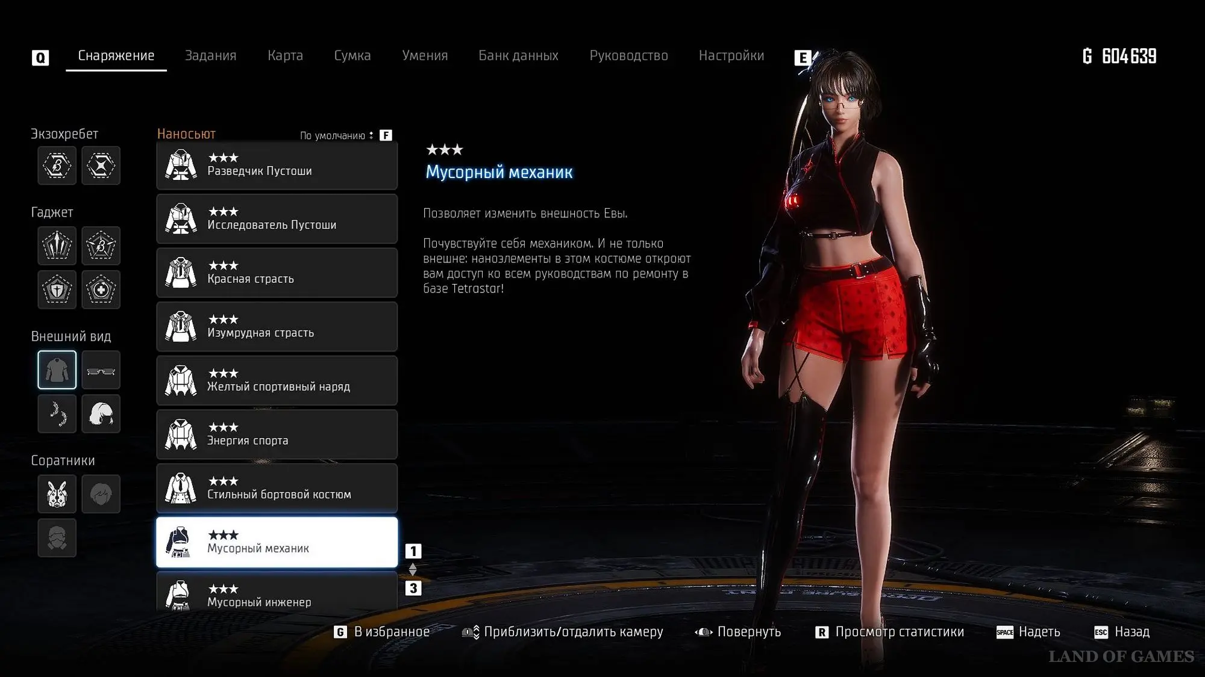Open the Банк данных tab
Image resolution: width=1205 pixels, height=677 pixels.
click(x=518, y=55)
